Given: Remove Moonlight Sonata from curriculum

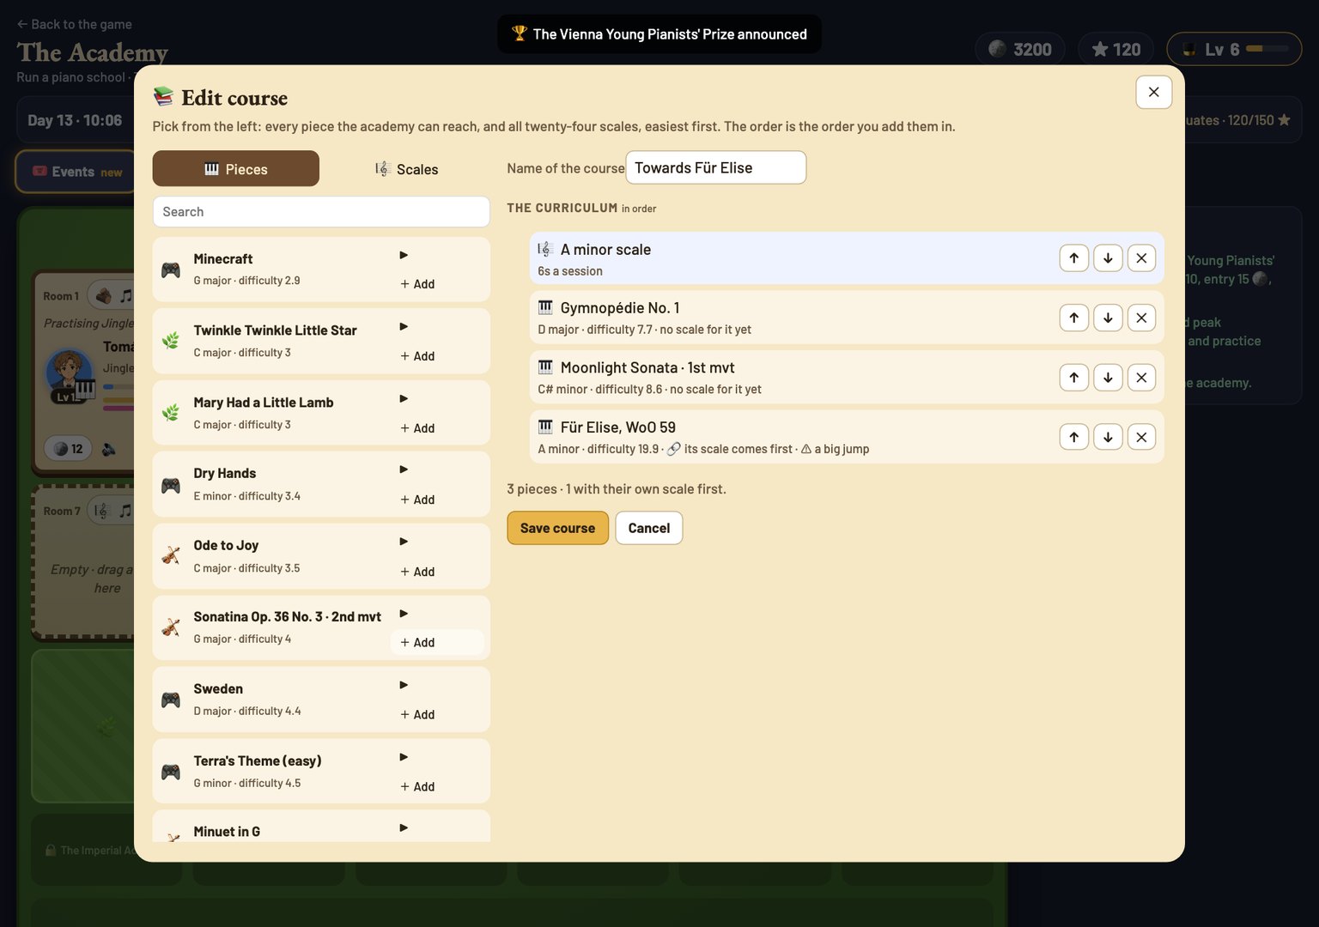Looking at the screenshot, I should 1141,377.
